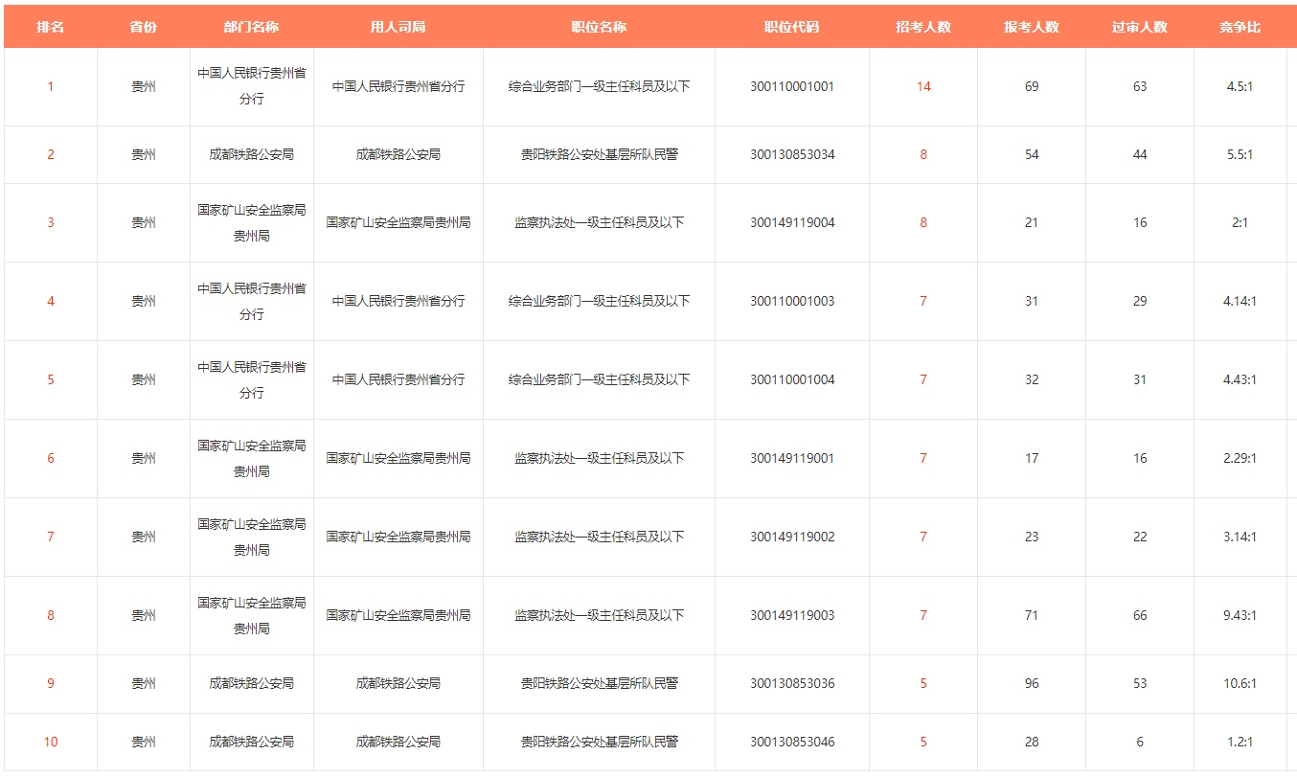Screen dimensions: 1297x778
Task: Click position code 300149119004
Action: point(791,222)
